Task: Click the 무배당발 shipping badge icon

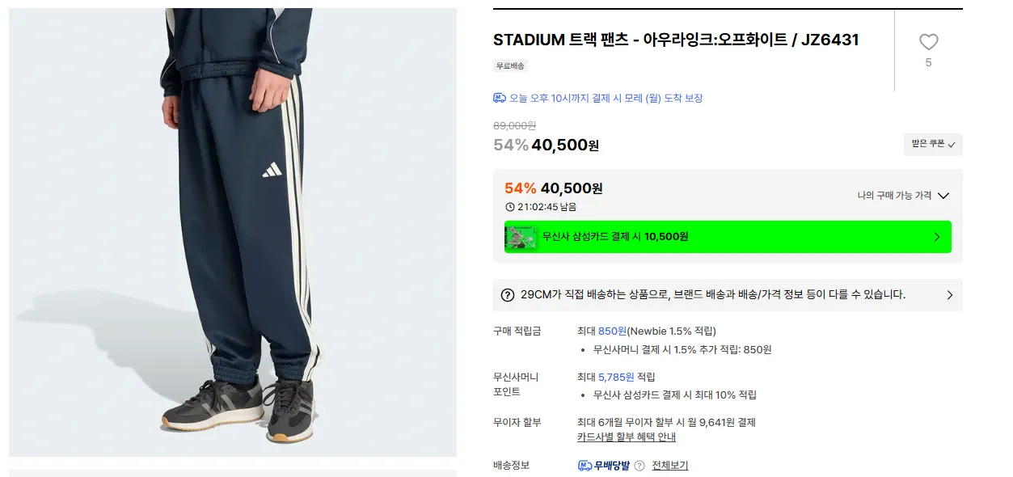Action: (x=604, y=466)
